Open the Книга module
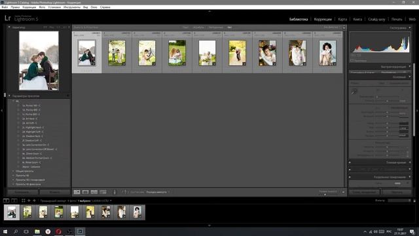This screenshot has width=419, height=236. coord(357,19)
